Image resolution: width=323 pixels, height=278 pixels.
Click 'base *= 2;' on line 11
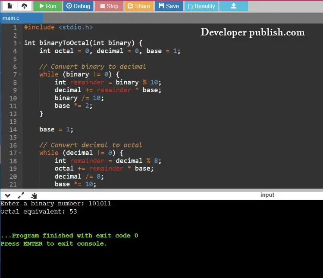coord(73,106)
